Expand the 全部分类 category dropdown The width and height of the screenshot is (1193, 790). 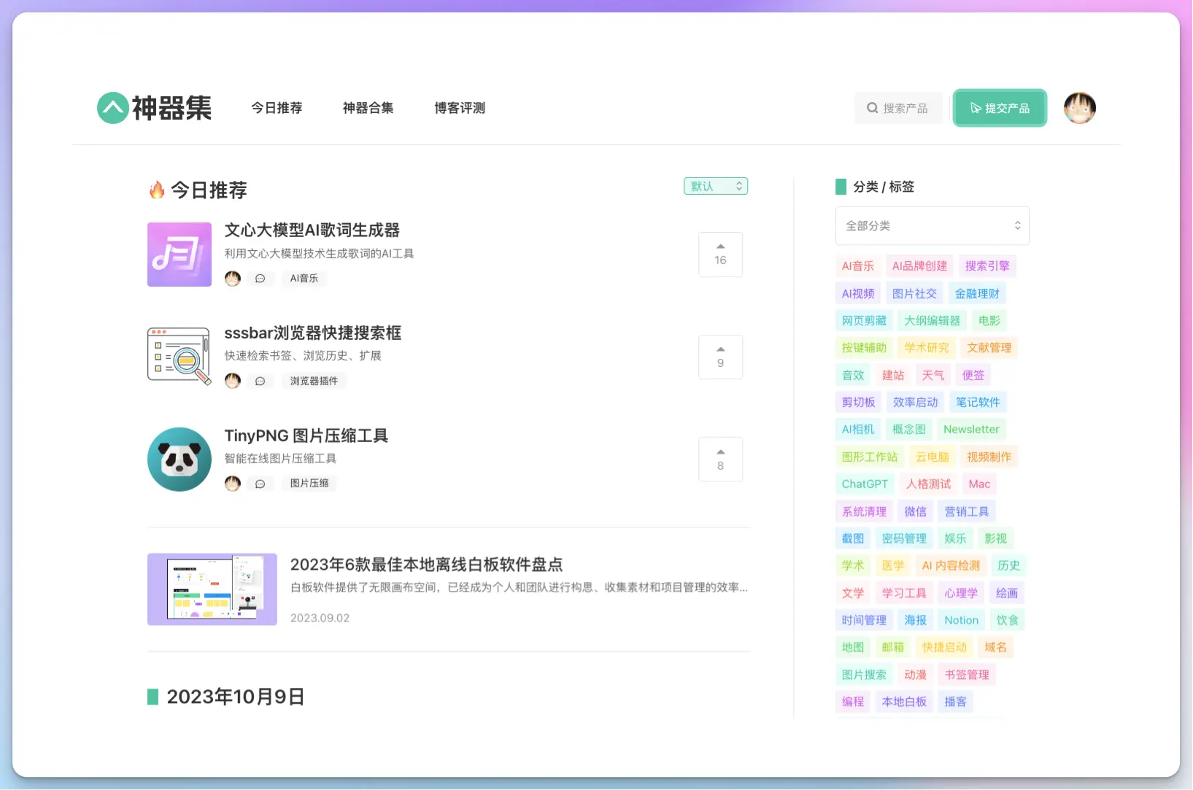click(933, 226)
